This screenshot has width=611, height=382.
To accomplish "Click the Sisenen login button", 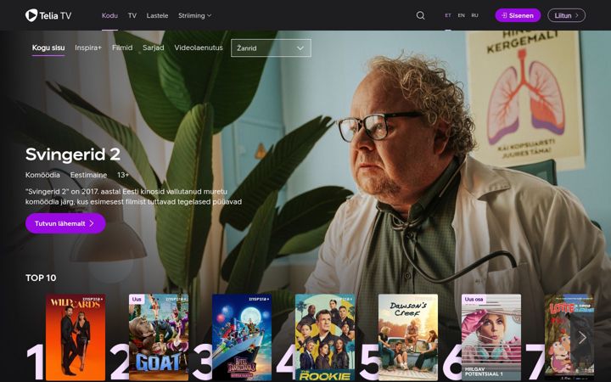I will (518, 15).
